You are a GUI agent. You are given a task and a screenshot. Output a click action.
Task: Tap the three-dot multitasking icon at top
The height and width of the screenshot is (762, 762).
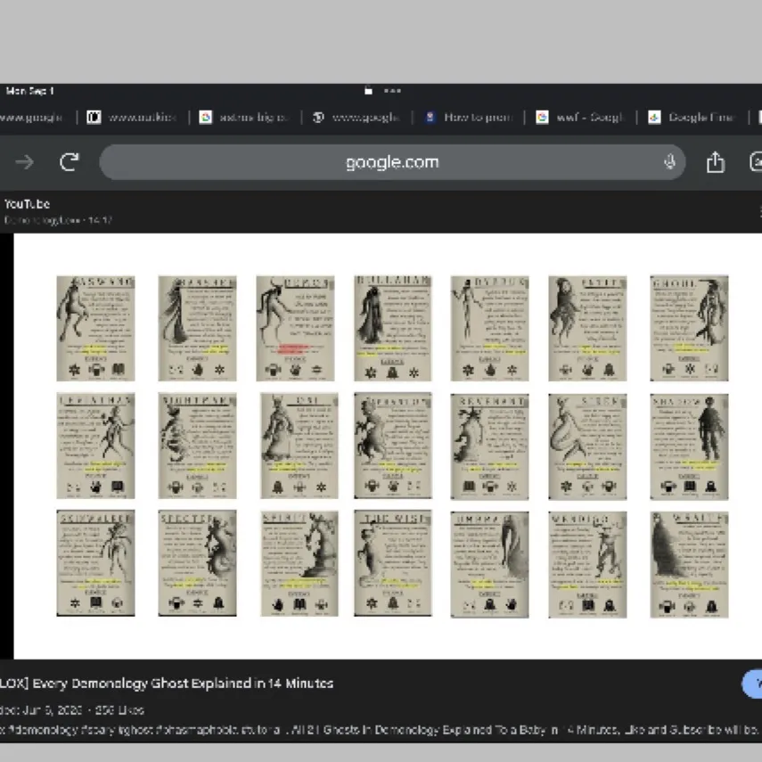click(x=392, y=91)
